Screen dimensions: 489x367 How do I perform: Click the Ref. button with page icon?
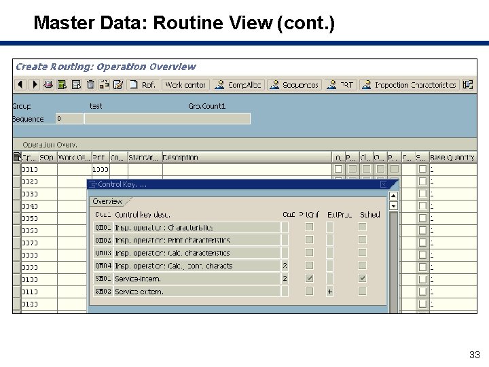(x=143, y=84)
